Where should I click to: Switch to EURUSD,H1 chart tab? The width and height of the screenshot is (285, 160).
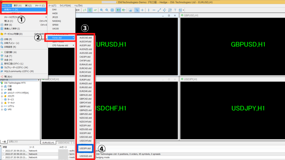pyautogui.click(x=48, y=143)
